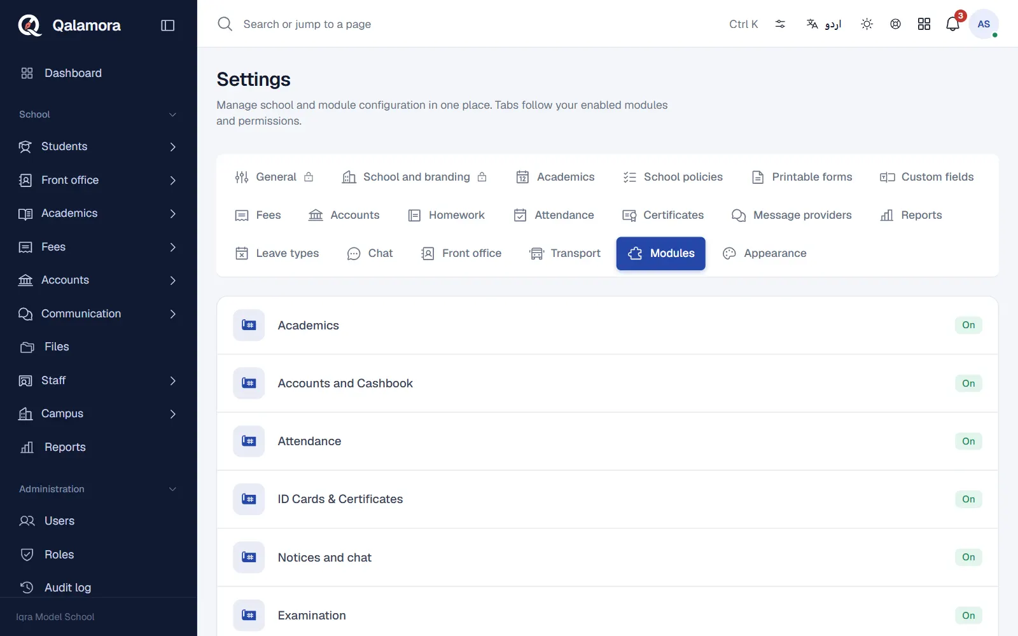Click the Qalamora logo icon
This screenshot has width=1018, height=636.
pyautogui.click(x=29, y=25)
